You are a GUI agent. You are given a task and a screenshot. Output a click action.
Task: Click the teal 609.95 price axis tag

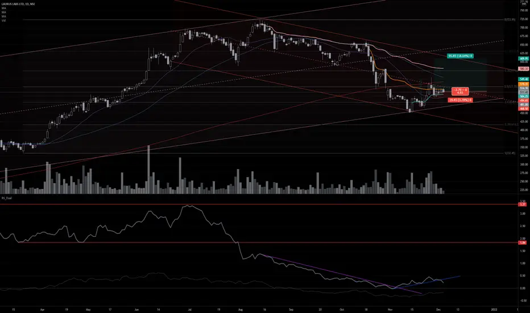524,59
